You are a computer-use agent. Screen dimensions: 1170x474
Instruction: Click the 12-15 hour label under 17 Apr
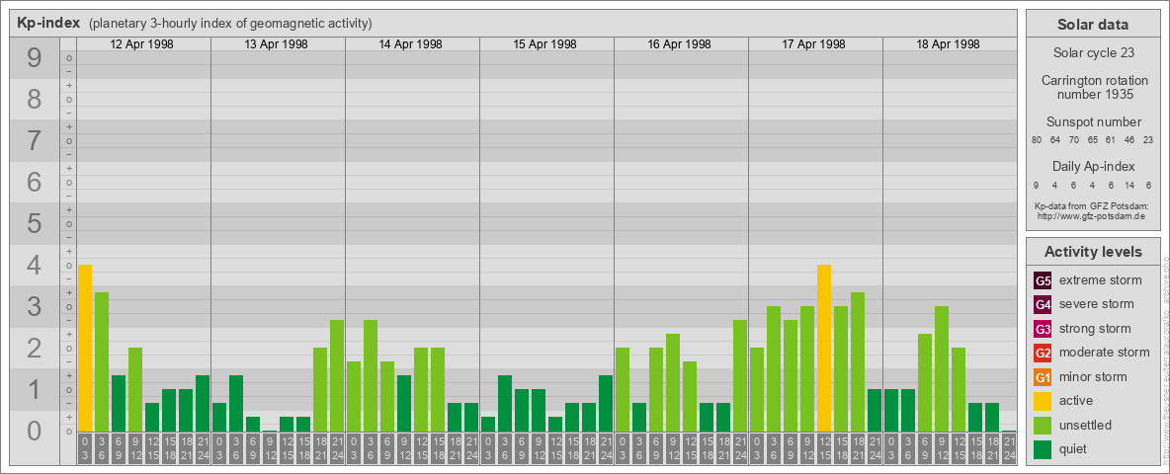[x=824, y=449]
